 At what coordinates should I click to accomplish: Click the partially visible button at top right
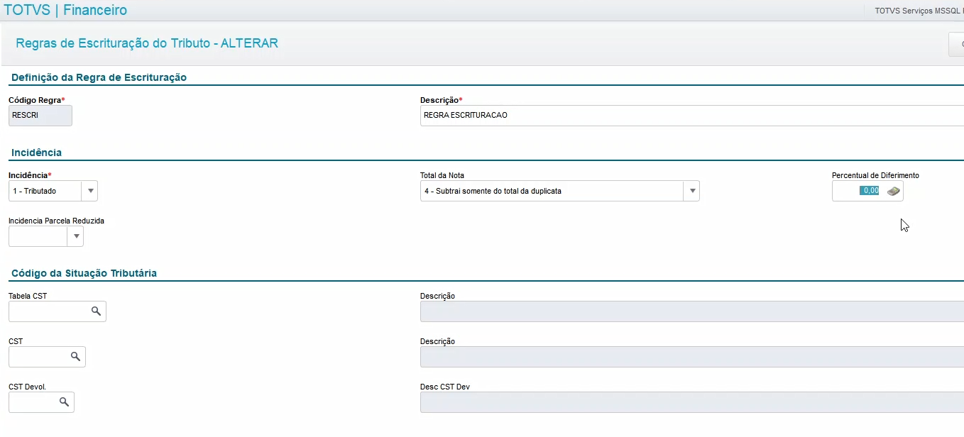point(956,44)
